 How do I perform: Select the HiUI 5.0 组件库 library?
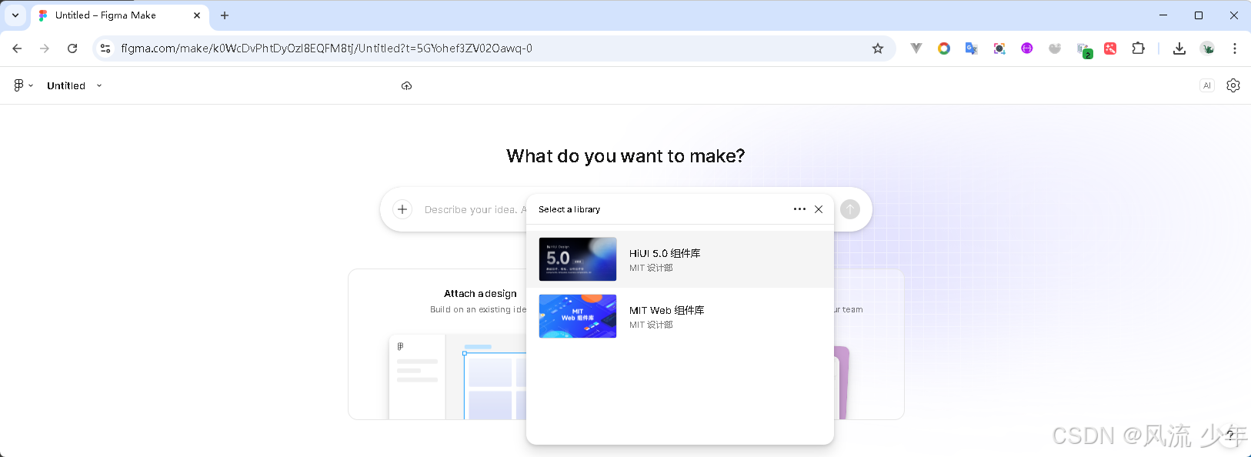coord(680,259)
